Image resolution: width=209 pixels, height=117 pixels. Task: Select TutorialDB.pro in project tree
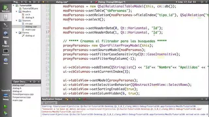click(x=30, y=8)
